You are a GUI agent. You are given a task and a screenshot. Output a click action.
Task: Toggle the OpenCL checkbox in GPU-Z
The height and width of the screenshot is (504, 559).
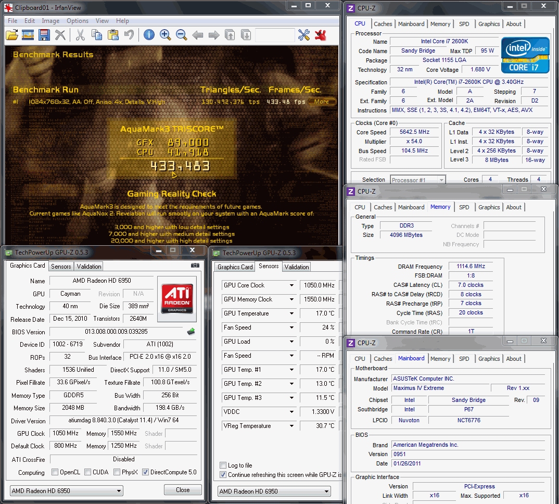pyautogui.click(x=55, y=472)
